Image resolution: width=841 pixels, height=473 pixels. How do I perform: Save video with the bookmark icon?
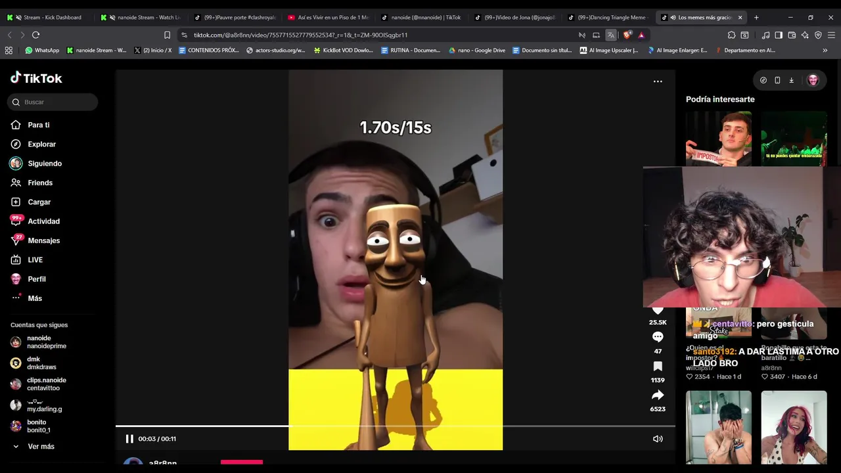[658, 366]
